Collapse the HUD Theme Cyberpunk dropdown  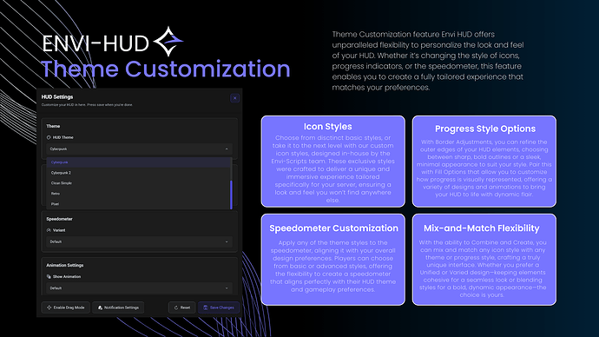pyautogui.click(x=140, y=149)
